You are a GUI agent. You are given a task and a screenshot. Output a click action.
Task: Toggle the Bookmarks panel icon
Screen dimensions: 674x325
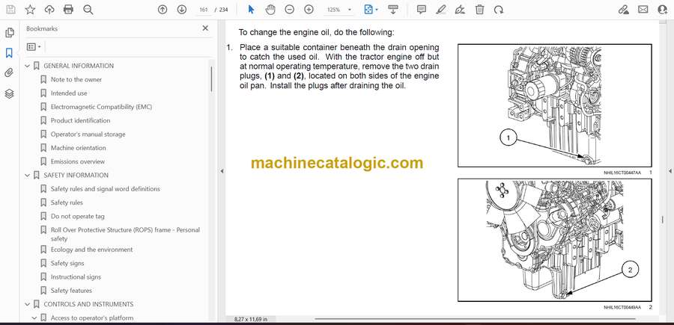(x=10, y=53)
